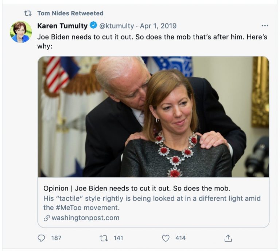This screenshot has width=280, height=251.
Task: Open the share tweet icon
Action: (228, 238)
